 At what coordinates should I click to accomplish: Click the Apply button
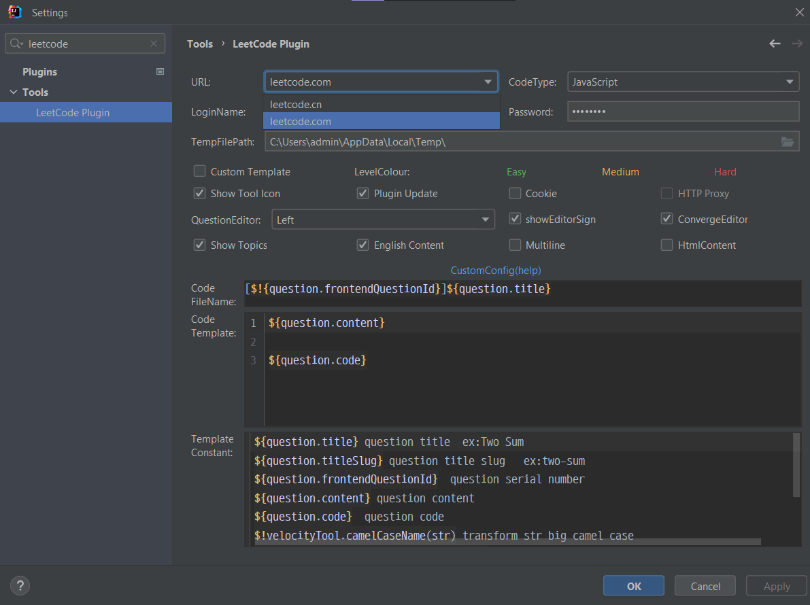click(777, 586)
